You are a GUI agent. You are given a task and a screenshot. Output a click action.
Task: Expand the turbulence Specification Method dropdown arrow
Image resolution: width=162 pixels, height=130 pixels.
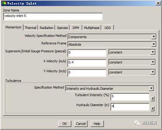pyautogui.click(x=151, y=88)
